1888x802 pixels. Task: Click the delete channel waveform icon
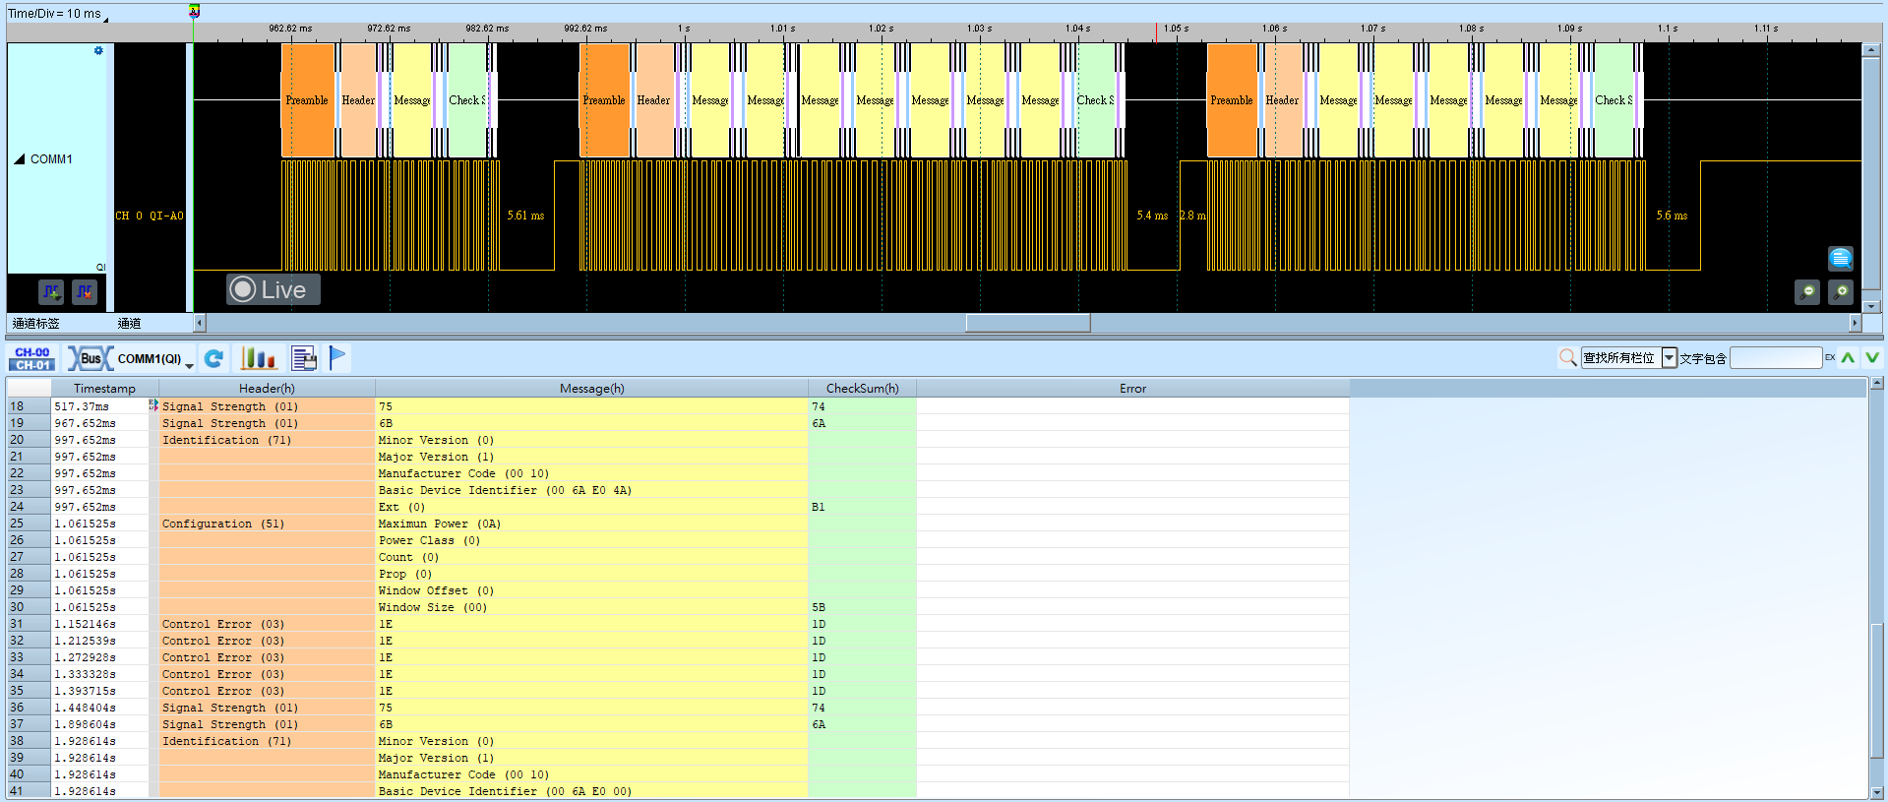(x=85, y=291)
